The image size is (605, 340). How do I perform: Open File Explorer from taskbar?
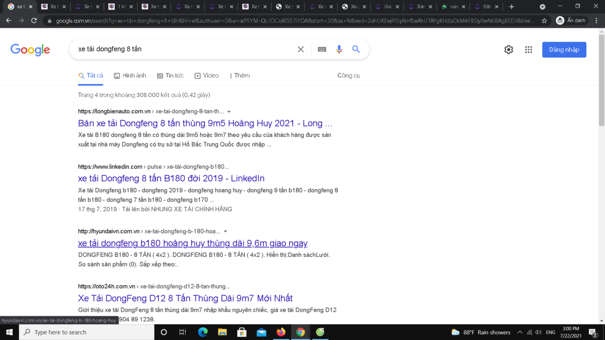point(222,332)
